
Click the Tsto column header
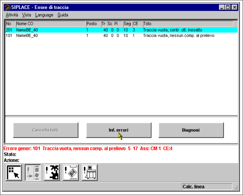pyautogui.click(x=188, y=24)
